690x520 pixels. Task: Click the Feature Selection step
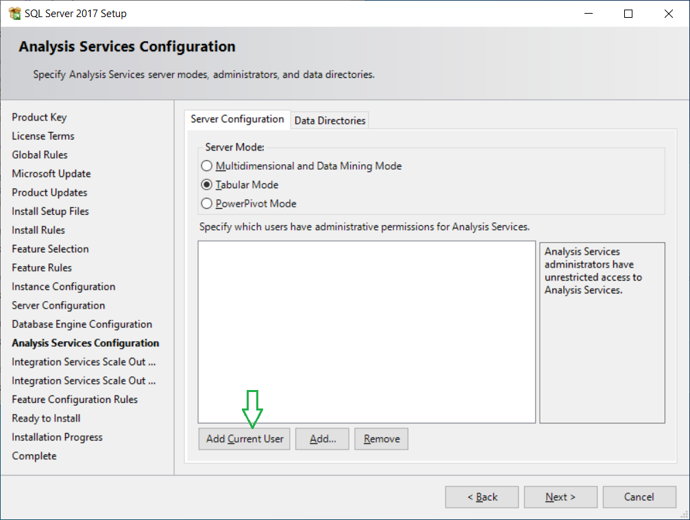click(50, 249)
